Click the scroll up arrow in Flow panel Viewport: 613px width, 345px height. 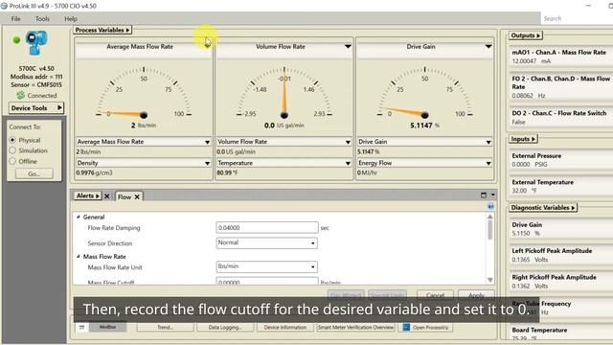489,217
